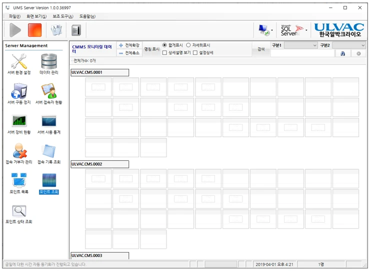This screenshot has height=271, width=370.
Task: Enable the 상세설명 보기 checkbox
Action: (164, 53)
